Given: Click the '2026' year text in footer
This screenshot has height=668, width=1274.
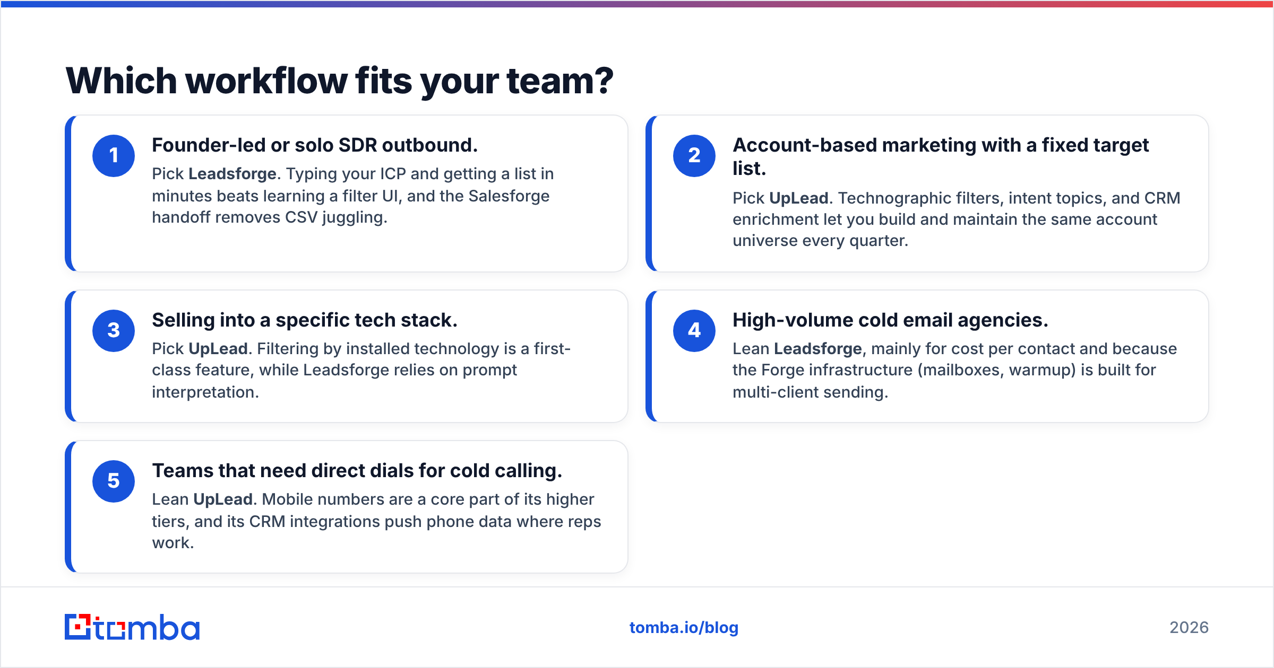Looking at the screenshot, I should pos(1189,628).
